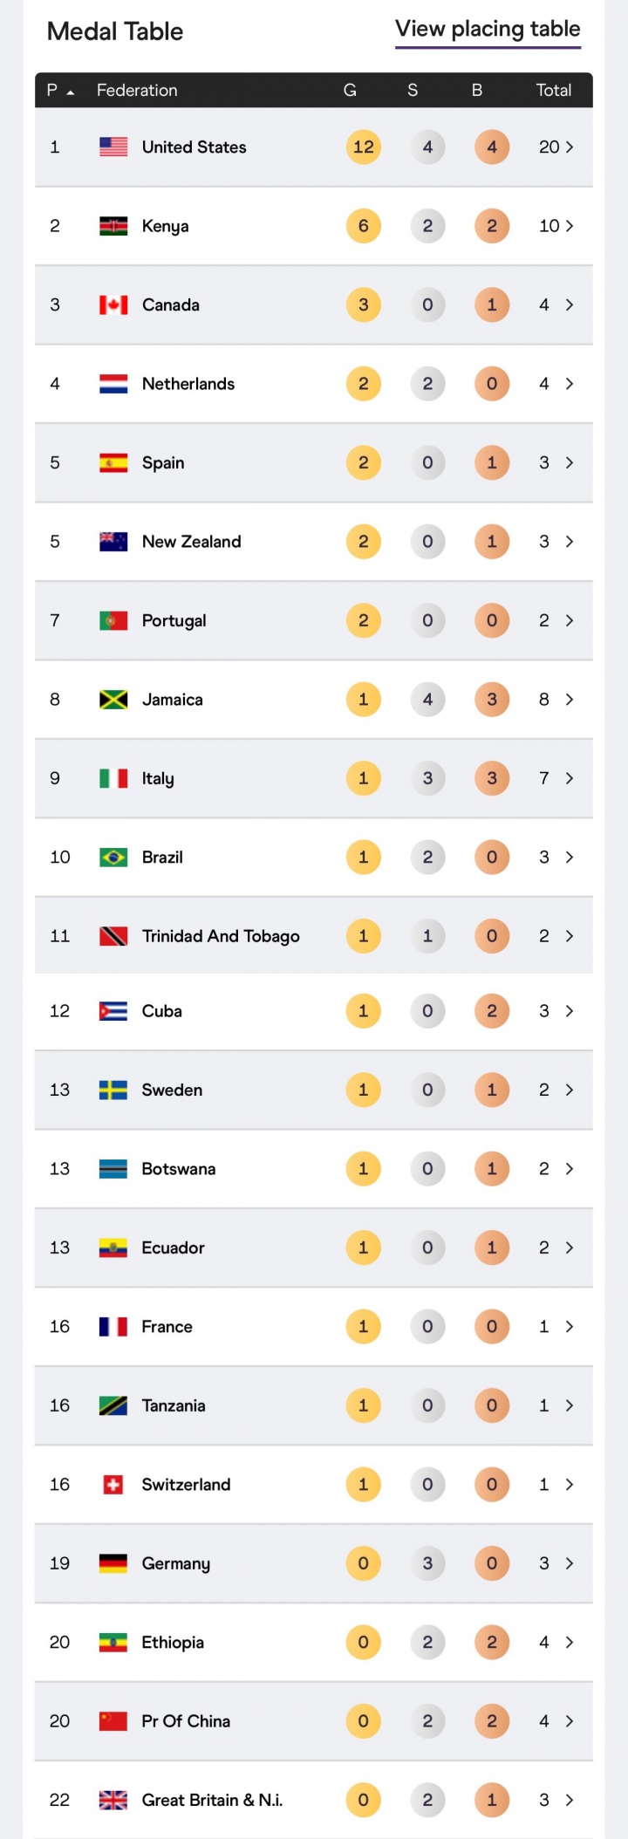Click the Kenya flag icon
Image resolution: width=628 pixels, height=1839 pixels.
pos(113,226)
